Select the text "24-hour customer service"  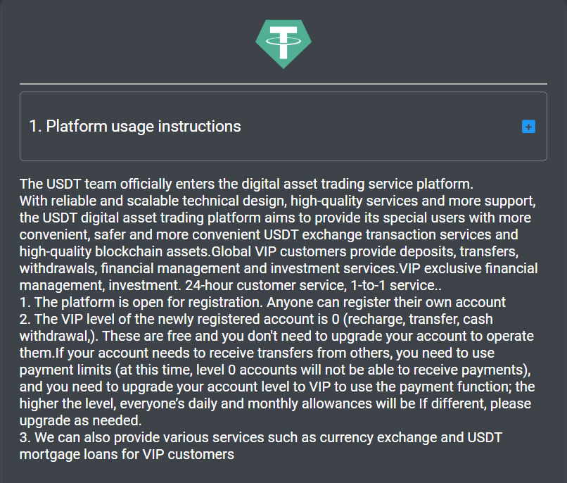pos(265,285)
